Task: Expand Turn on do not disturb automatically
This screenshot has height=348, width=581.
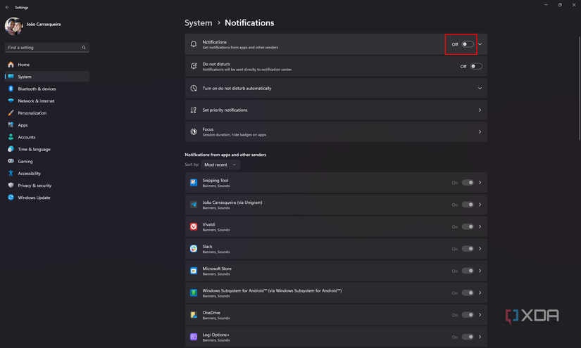Action: coord(480,89)
